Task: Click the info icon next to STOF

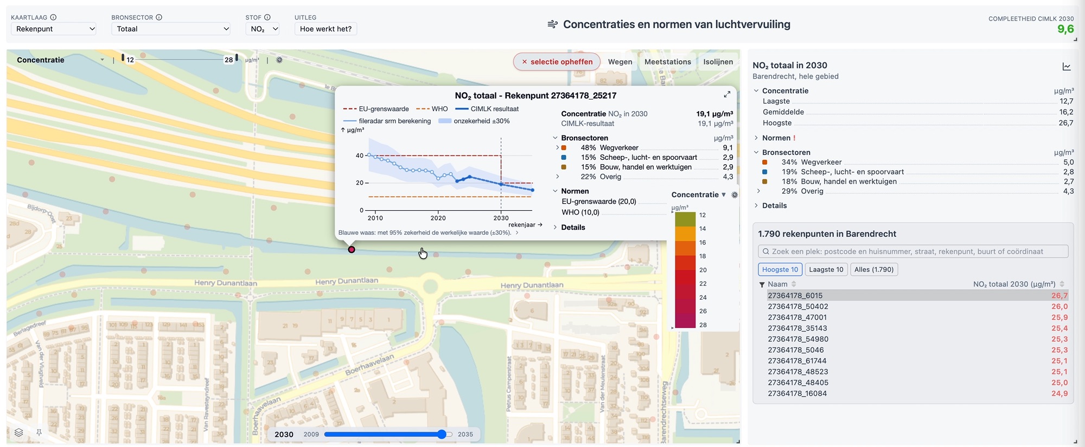Action: click(x=267, y=17)
